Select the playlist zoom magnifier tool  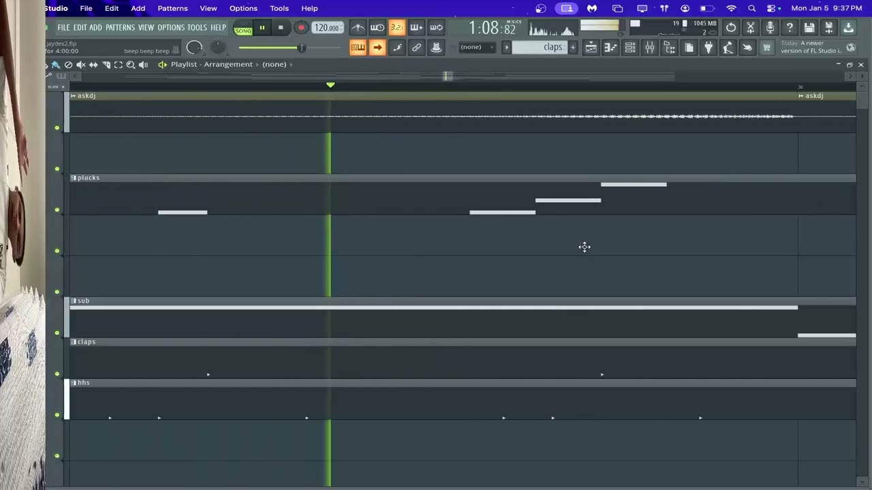tap(131, 65)
